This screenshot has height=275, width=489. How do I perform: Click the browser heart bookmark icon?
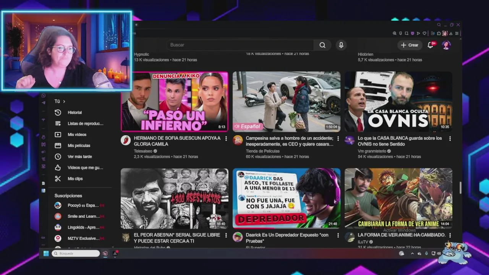coord(424,34)
